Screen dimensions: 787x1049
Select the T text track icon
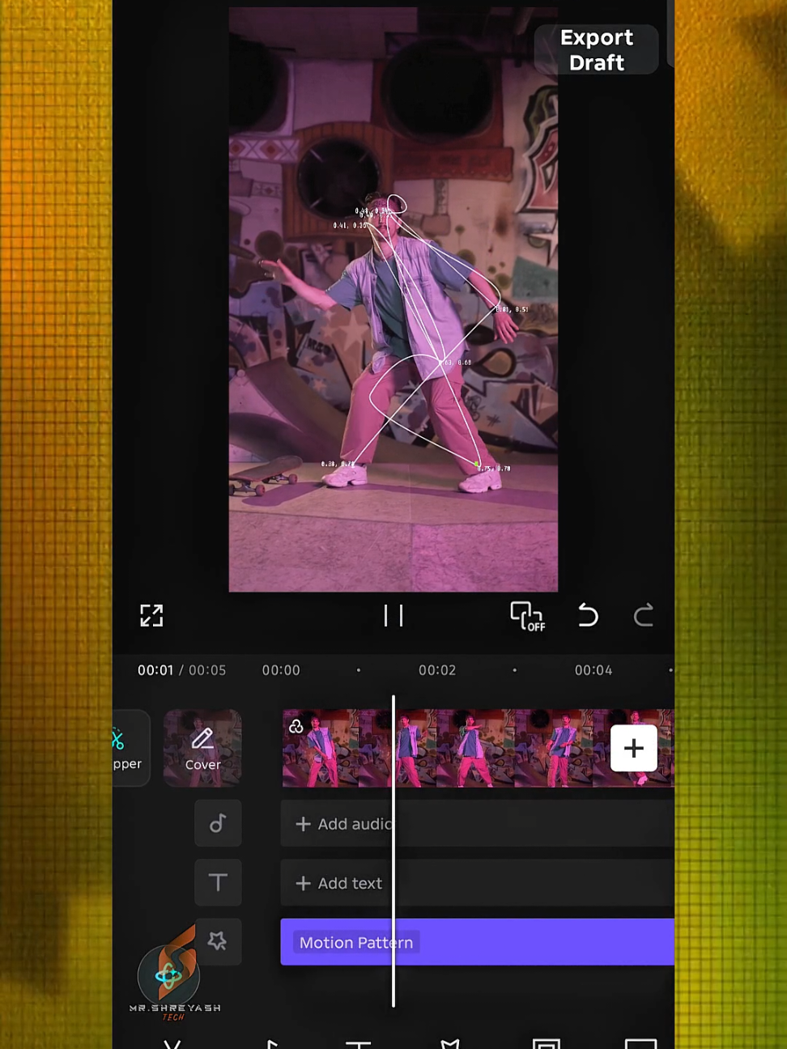(218, 882)
